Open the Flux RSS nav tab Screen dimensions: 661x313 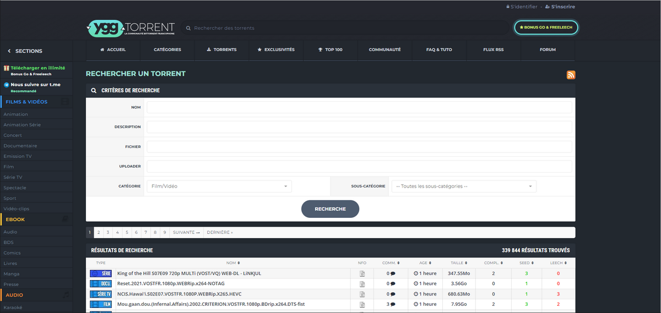click(x=493, y=50)
